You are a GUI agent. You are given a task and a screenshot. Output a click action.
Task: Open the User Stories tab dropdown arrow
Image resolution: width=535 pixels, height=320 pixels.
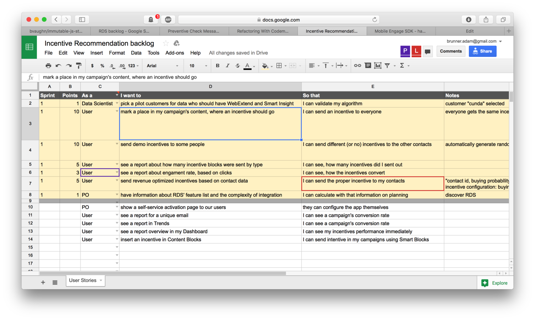point(101,281)
